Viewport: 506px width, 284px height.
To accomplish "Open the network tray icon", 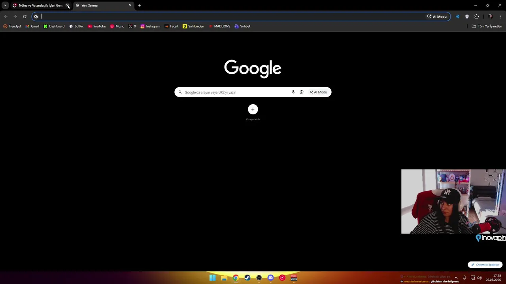I will pos(473,278).
